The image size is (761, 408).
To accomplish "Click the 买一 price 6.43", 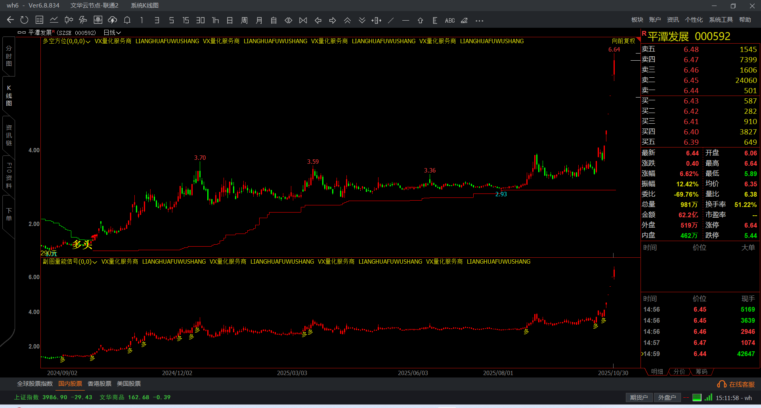I will point(691,101).
